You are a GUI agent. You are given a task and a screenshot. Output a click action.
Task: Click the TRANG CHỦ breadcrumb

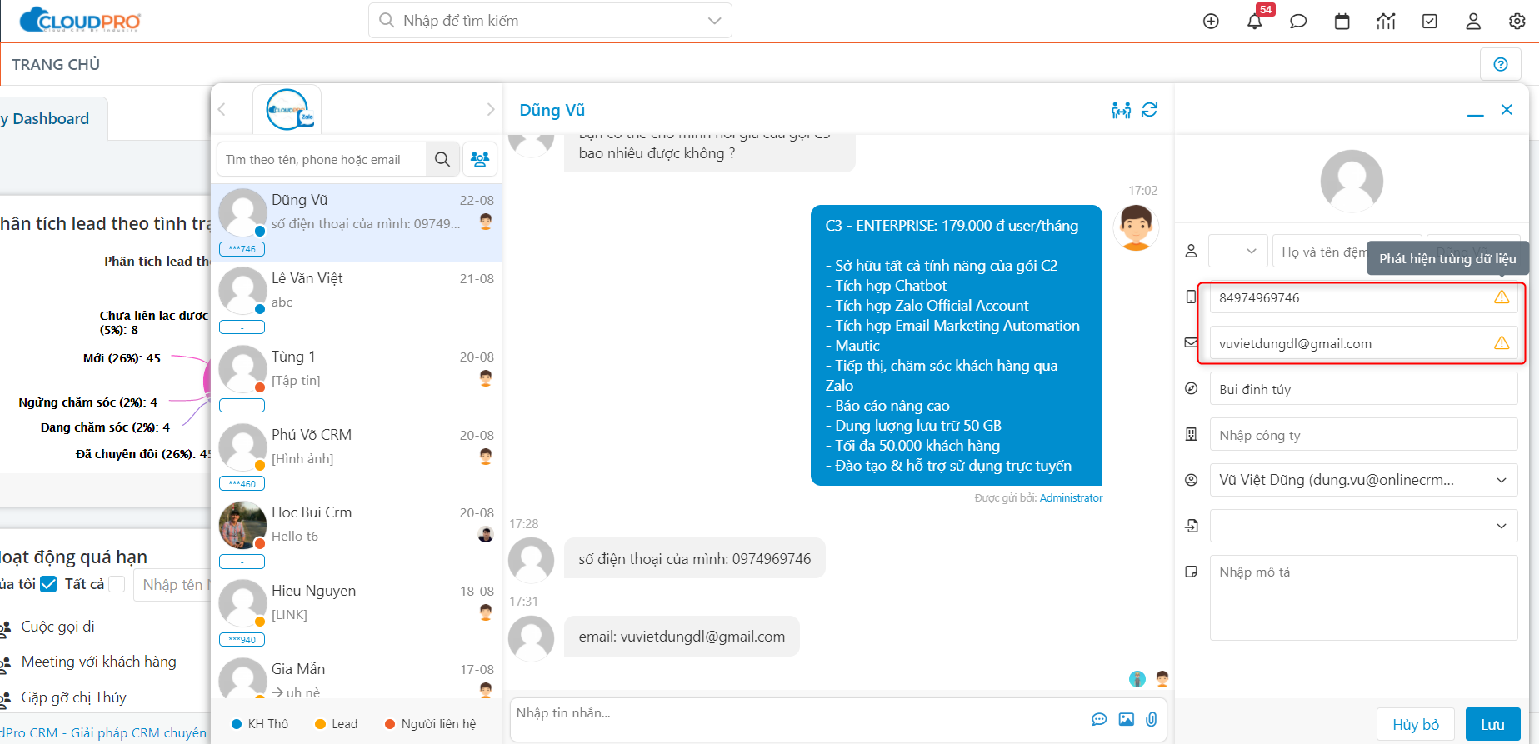(56, 64)
